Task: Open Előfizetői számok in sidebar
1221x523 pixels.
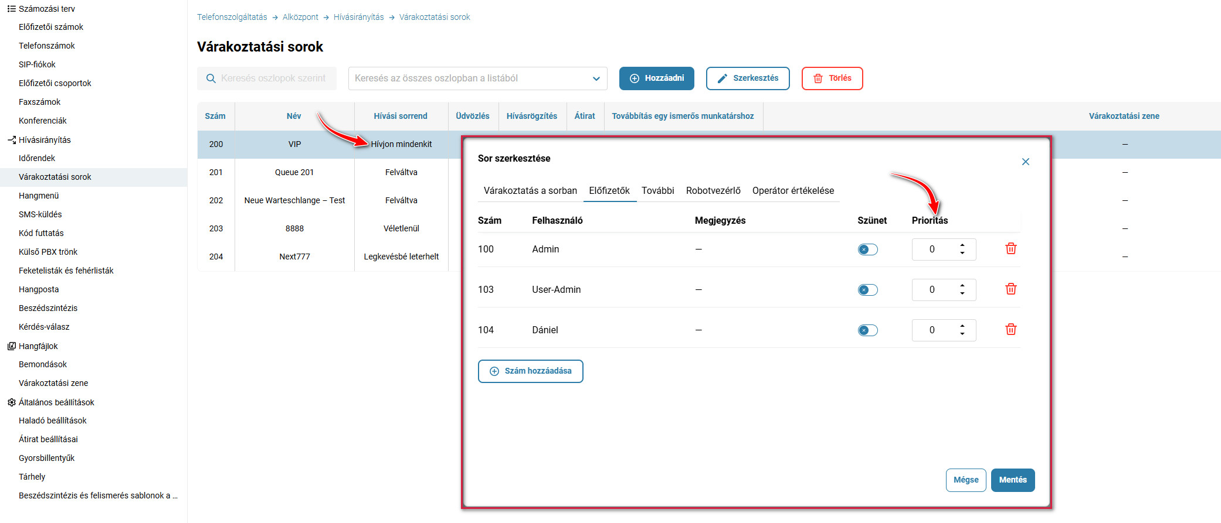Action: point(51,27)
